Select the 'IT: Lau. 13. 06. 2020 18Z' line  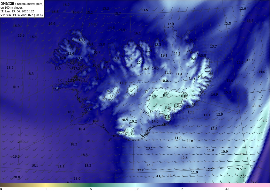[17, 11]
